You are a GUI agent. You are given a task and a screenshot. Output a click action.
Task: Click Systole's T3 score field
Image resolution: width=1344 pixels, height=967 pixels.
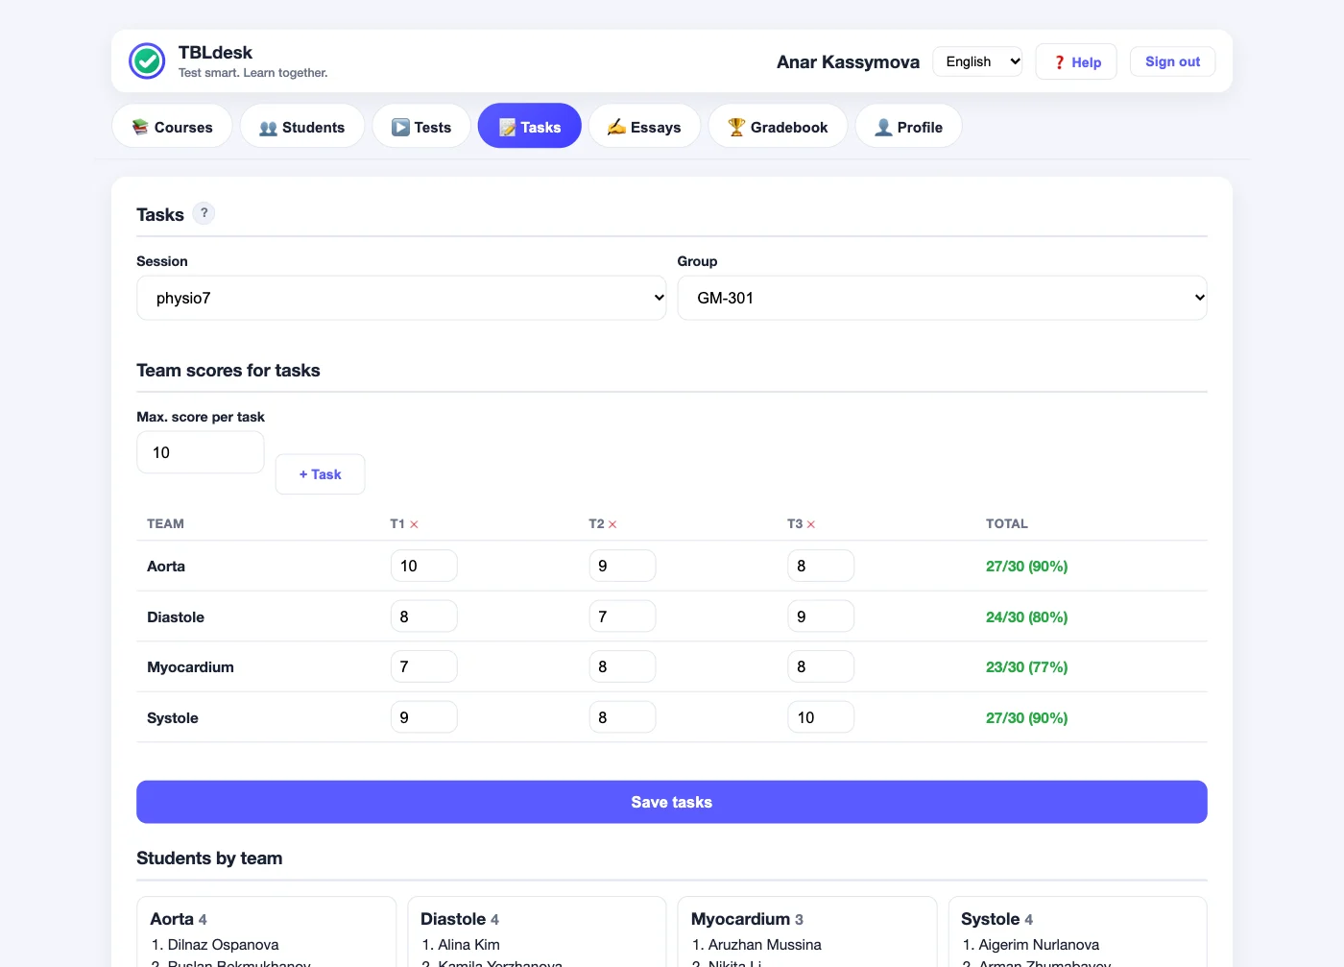[822, 717]
